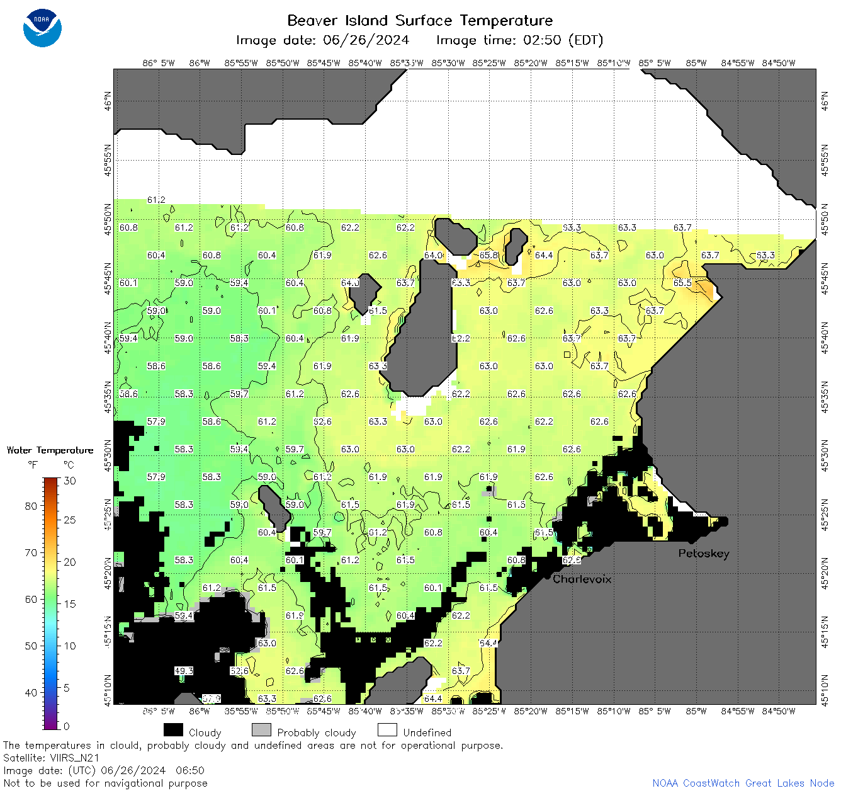
Task: Click the vertical water temperature color bar
Action: pos(51,602)
